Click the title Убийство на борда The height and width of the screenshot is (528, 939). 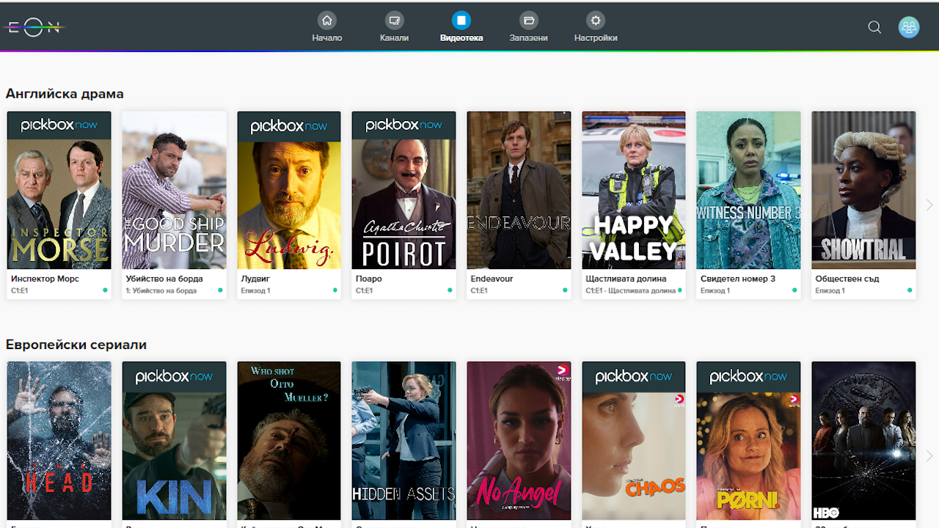[165, 279]
